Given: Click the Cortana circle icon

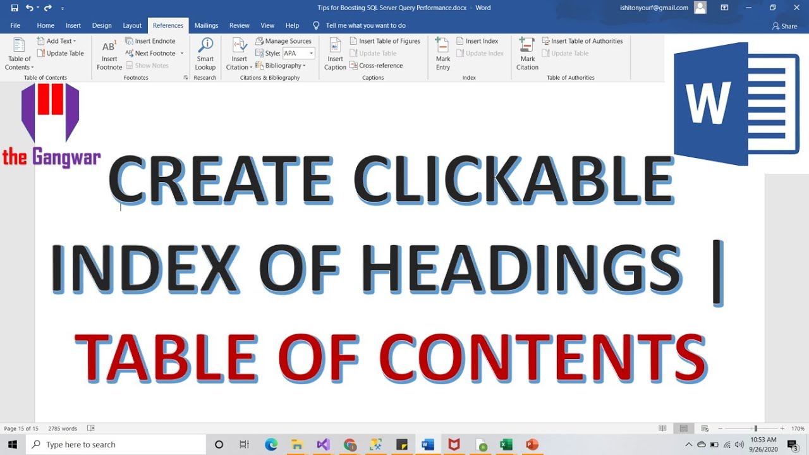Looking at the screenshot, I should 219,445.
